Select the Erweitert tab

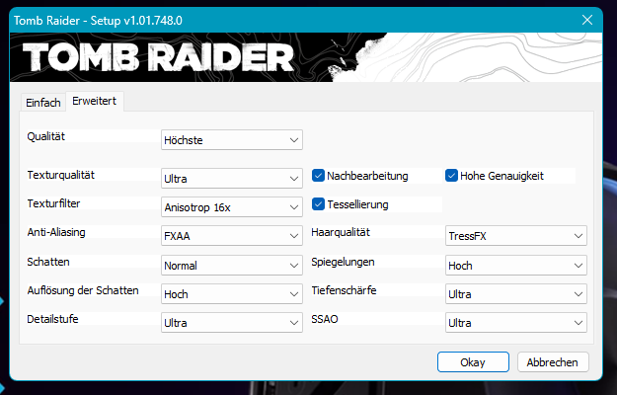pyautogui.click(x=95, y=101)
